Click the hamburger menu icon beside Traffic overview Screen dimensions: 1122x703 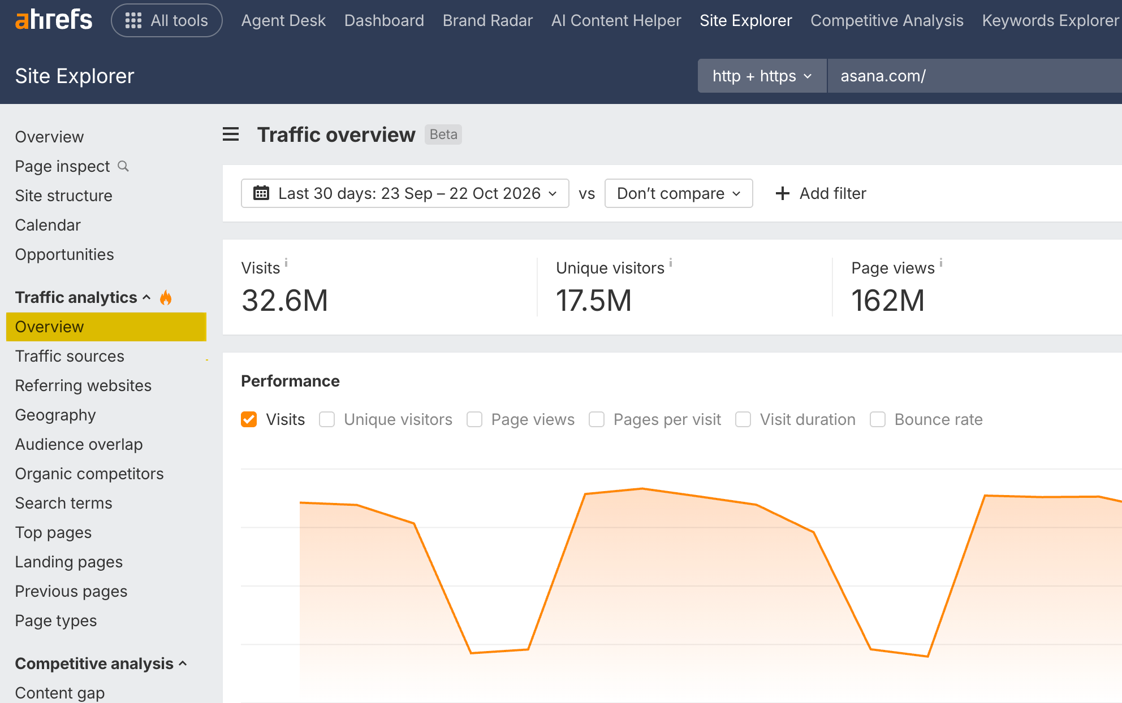(x=231, y=134)
